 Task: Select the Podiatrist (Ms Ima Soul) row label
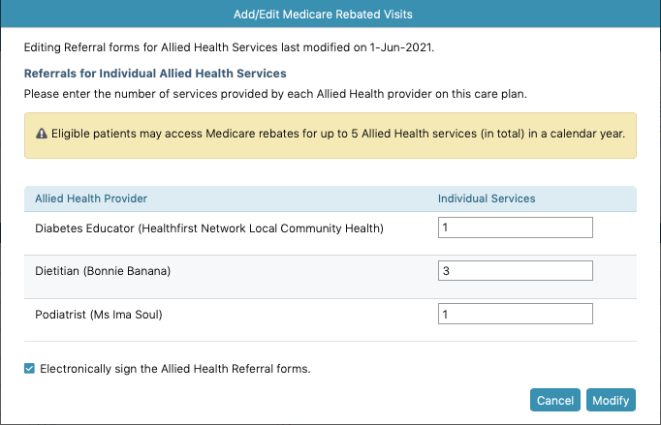[99, 315]
